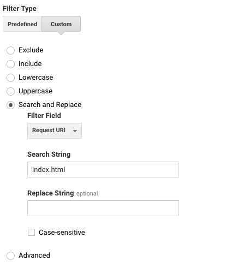Click the Uppercase option label text
This screenshot has width=232, height=267.
(35, 91)
